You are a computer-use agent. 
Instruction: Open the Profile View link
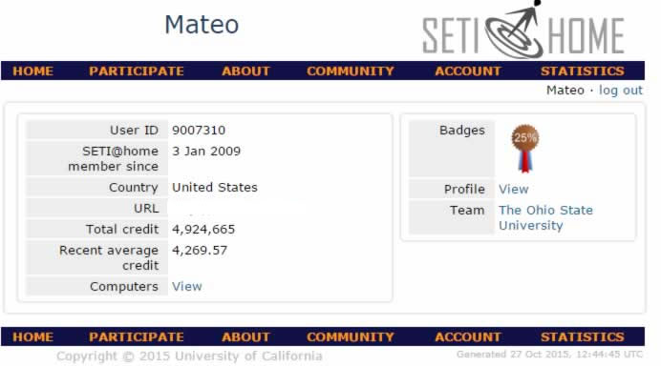tap(514, 190)
